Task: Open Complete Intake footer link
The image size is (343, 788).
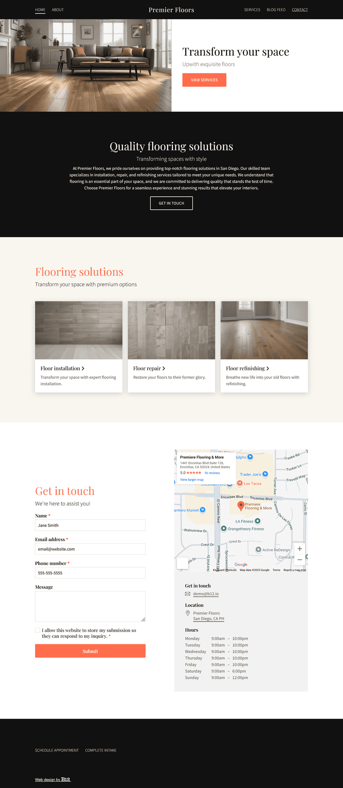Action: (x=101, y=750)
